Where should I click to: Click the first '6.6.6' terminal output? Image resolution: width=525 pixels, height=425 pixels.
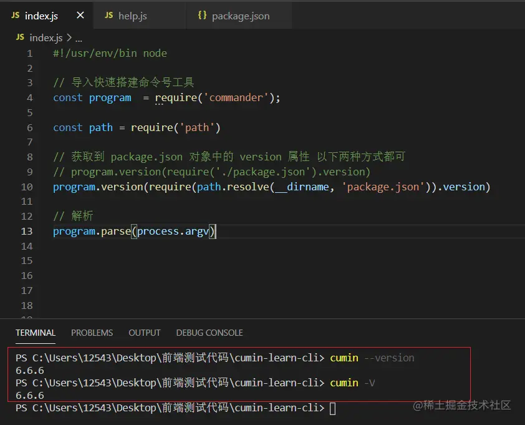tap(30, 370)
